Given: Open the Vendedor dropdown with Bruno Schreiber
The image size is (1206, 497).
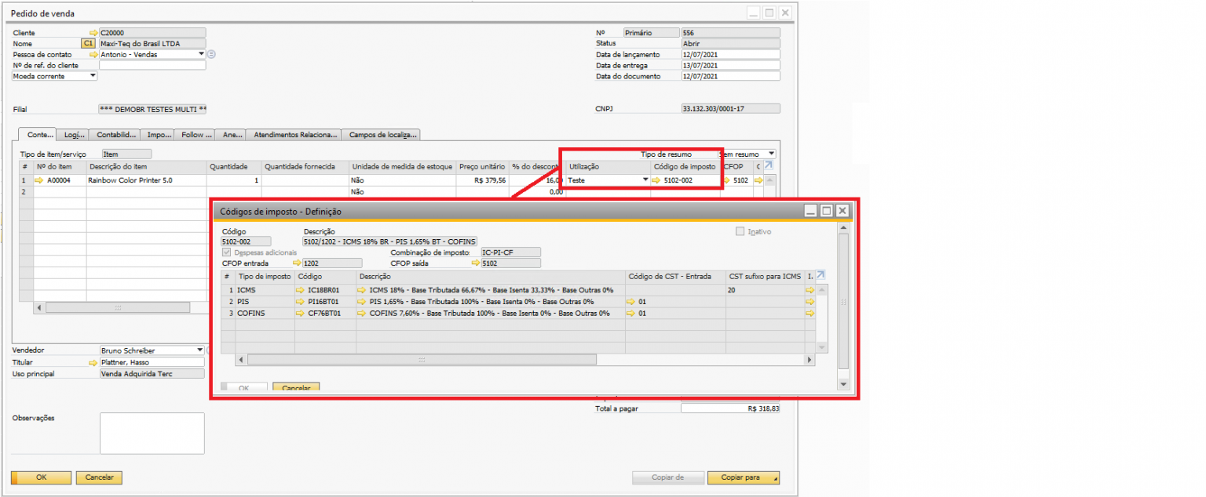Looking at the screenshot, I should click(x=199, y=350).
